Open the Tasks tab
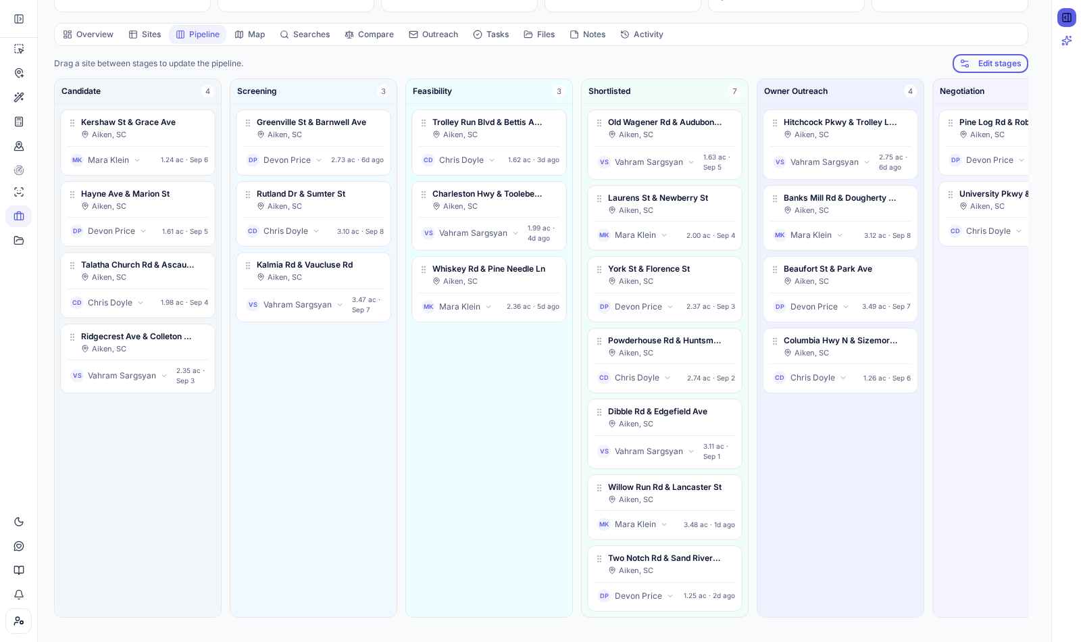 pos(491,34)
